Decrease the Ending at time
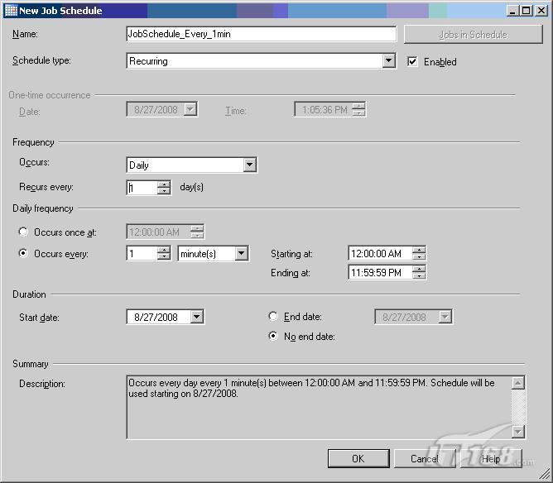The height and width of the screenshot is (483, 553). click(419, 276)
